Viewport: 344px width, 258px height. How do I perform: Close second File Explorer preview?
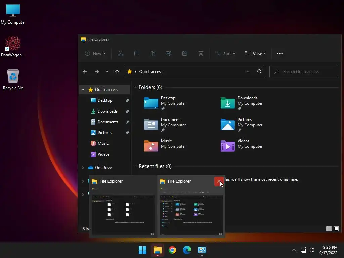pyautogui.click(x=219, y=181)
